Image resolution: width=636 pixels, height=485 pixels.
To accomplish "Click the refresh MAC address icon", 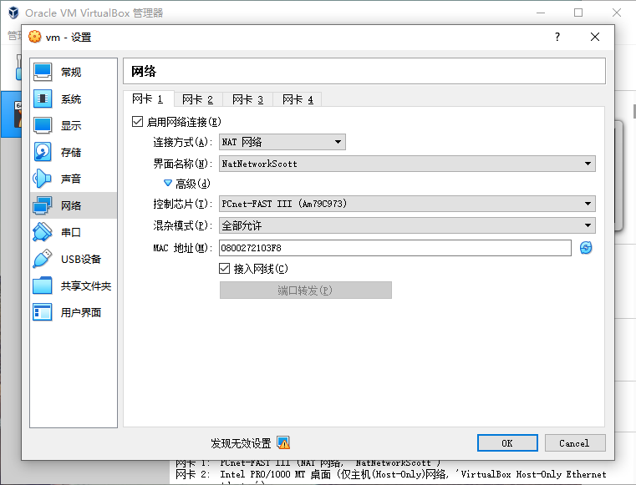I will coord(586,248).
